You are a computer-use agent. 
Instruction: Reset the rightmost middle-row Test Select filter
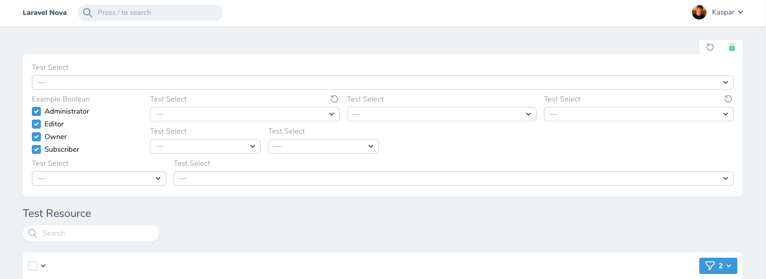click(728, 99)
